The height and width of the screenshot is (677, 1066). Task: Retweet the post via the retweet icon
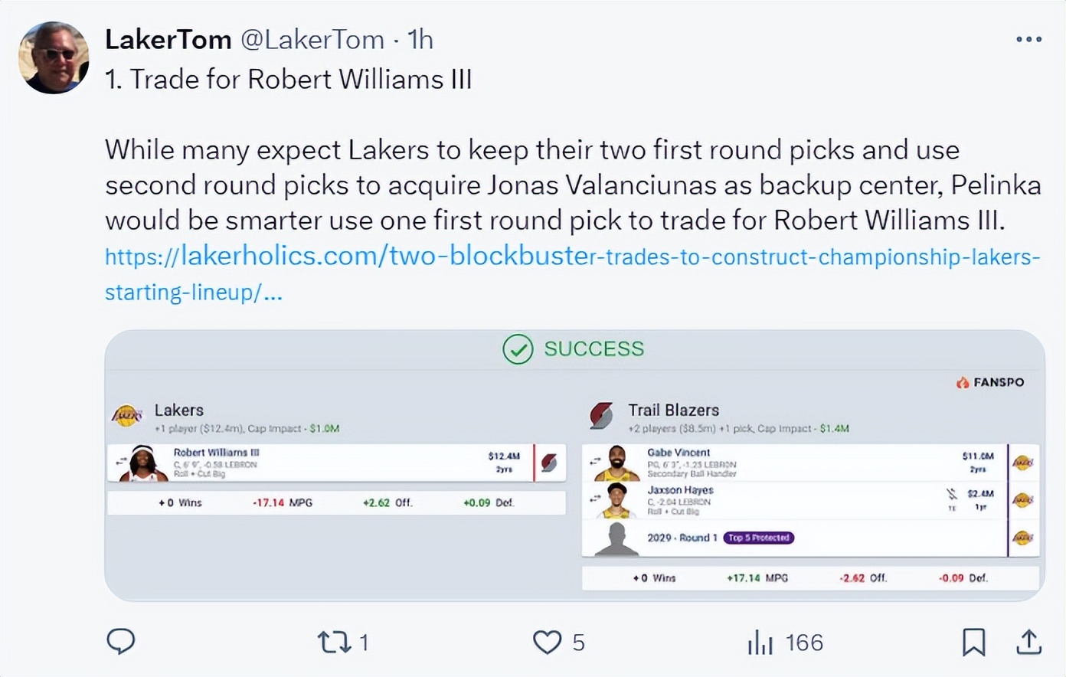(334, 642)
